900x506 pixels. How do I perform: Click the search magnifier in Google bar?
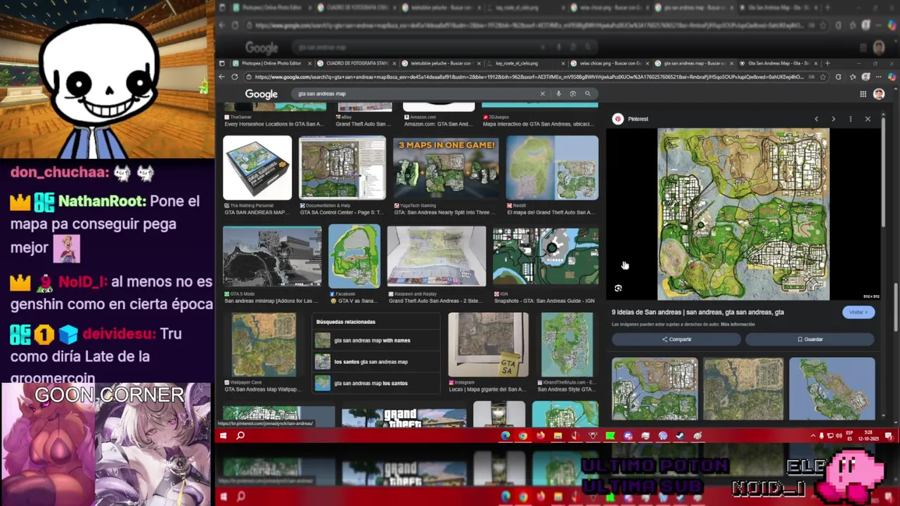(x=588, y=93)
